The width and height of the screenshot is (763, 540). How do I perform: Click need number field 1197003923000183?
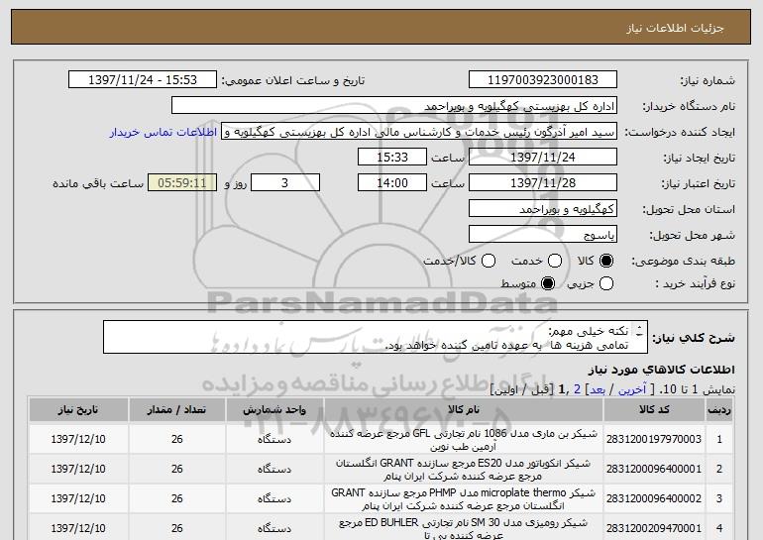543,80
